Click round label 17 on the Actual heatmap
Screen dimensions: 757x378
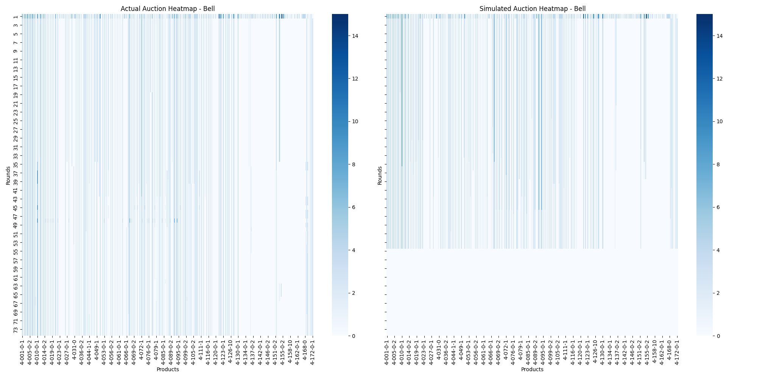16,86
